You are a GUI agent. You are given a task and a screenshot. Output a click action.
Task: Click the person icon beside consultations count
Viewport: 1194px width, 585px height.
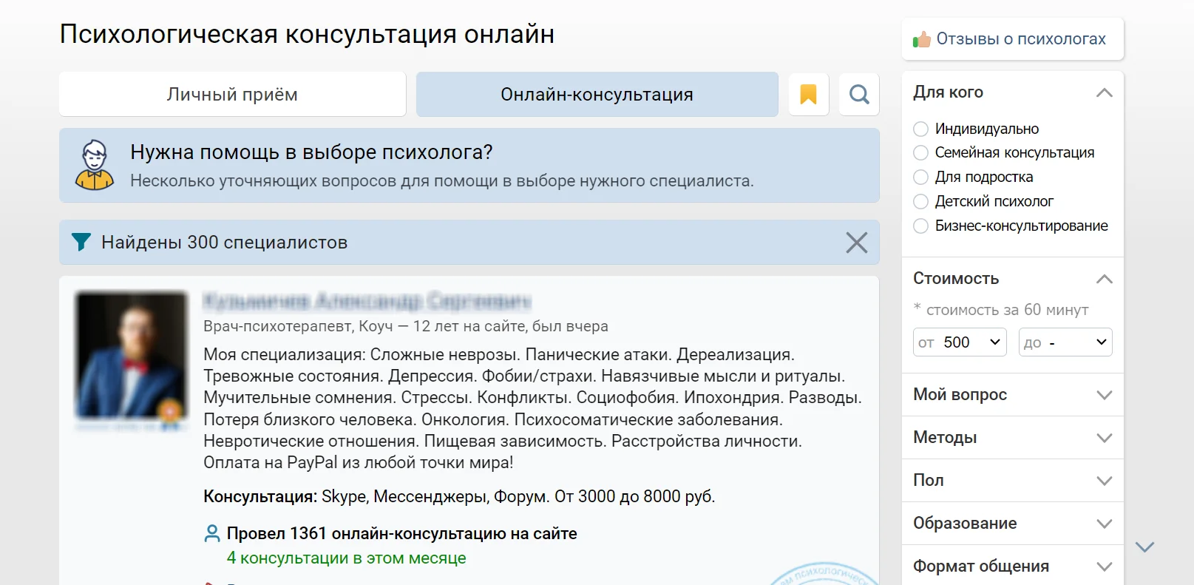(212, 533)
